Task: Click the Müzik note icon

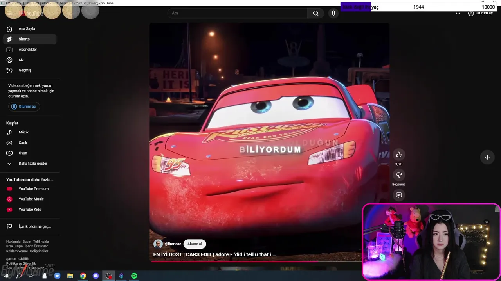Action: (x=9, y=132)
